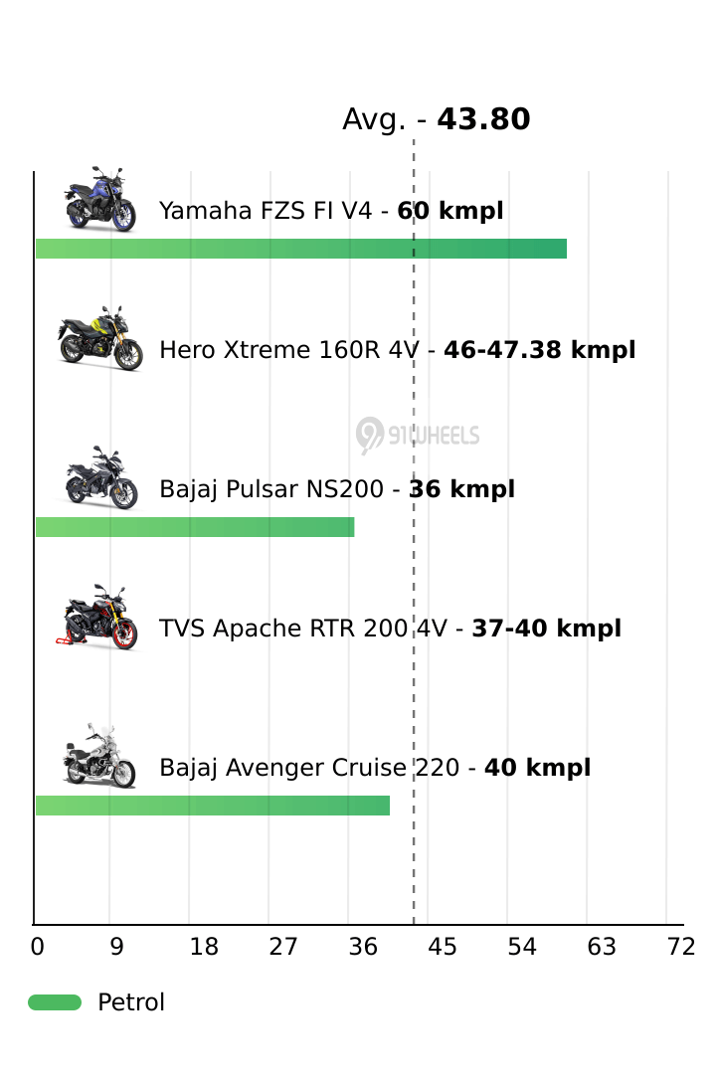Click the 36 tick on the x-axis

363,947
